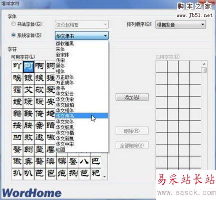The height and width of the screenshot is (200, 216).
Task: Pick the character 凹 in the grid
Action: [18, 137]
